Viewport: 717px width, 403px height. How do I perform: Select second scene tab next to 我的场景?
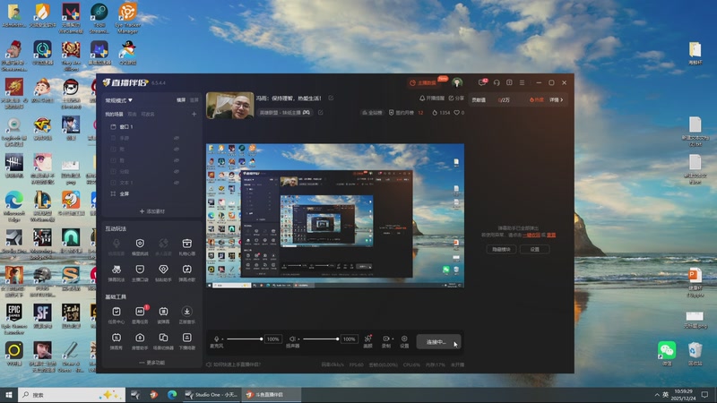(132, 115)
